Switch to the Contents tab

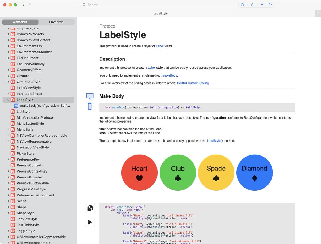pos(20,22)
